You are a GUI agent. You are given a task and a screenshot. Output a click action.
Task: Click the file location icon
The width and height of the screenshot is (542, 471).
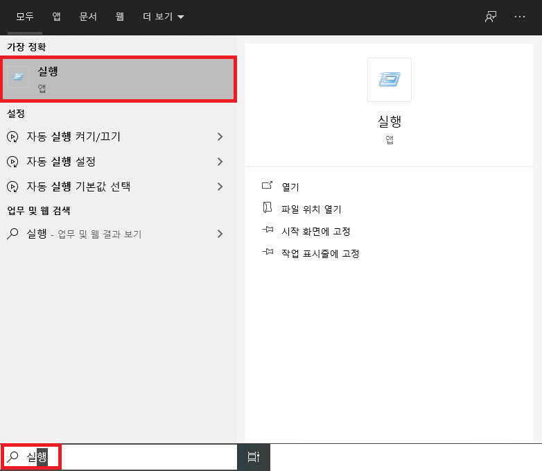[x=268, y=207]
